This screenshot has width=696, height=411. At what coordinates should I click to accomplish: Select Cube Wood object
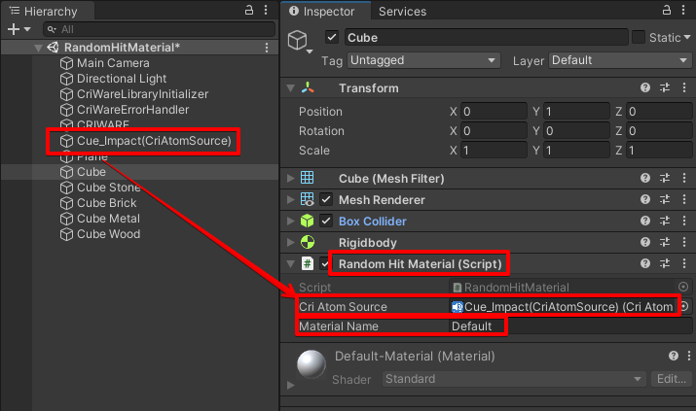click(x=109, y=234)
